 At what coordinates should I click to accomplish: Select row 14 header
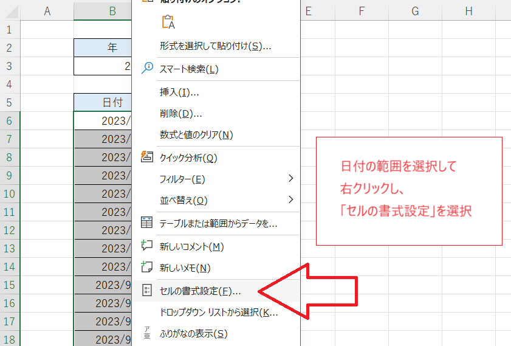point(10,267)
